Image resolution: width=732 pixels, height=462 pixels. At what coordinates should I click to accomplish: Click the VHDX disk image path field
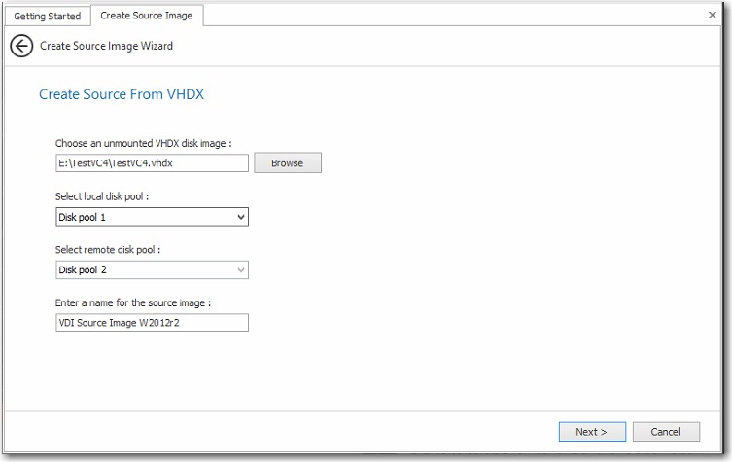coord(151,163)
